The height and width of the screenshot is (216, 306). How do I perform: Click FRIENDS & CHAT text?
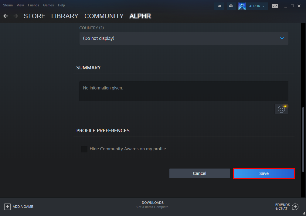(x=282, y=207)
